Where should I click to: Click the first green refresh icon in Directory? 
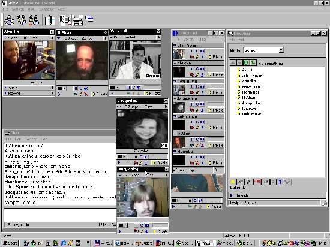[x=246, y=62]
